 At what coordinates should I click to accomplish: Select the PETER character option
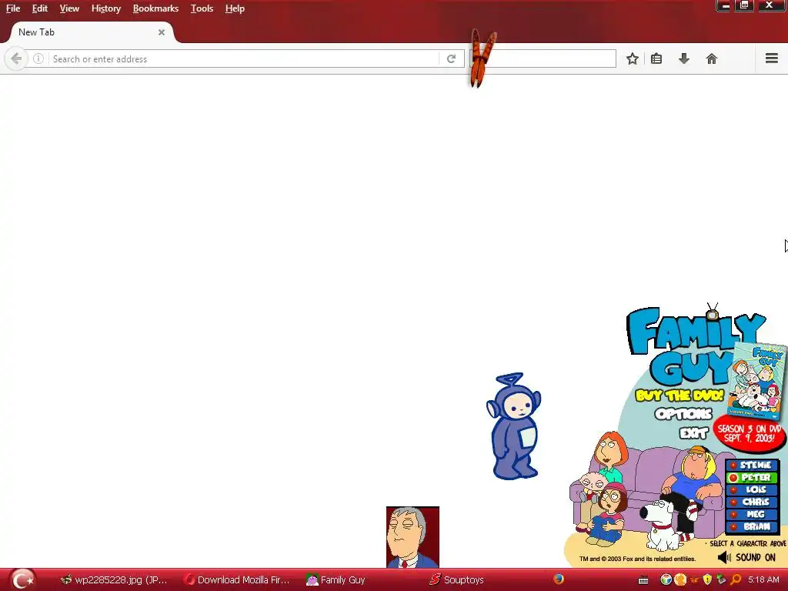coord(752,477)
